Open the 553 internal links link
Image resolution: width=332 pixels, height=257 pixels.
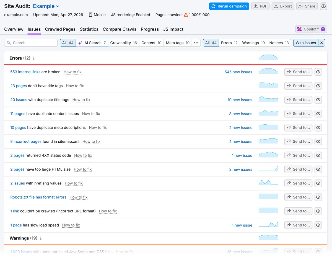click(x=25, y=72)
